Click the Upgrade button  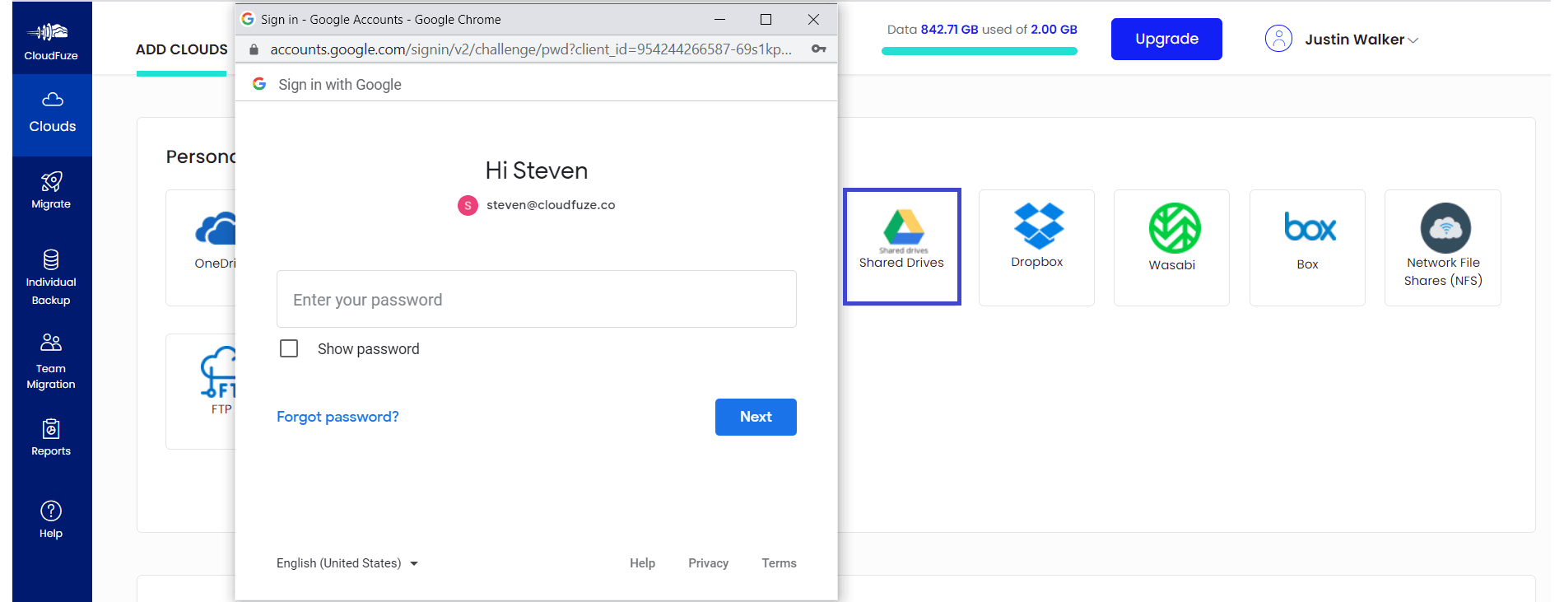1166,39
